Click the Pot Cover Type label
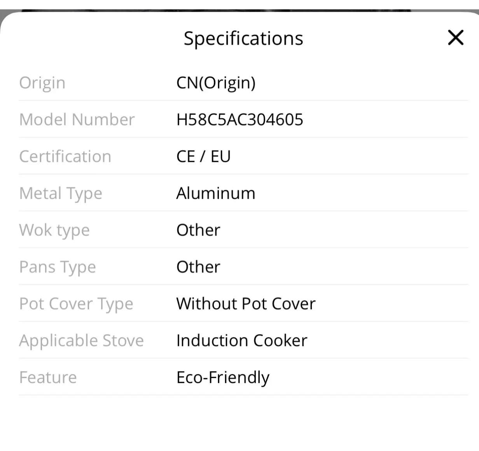 tap(76, 304)
